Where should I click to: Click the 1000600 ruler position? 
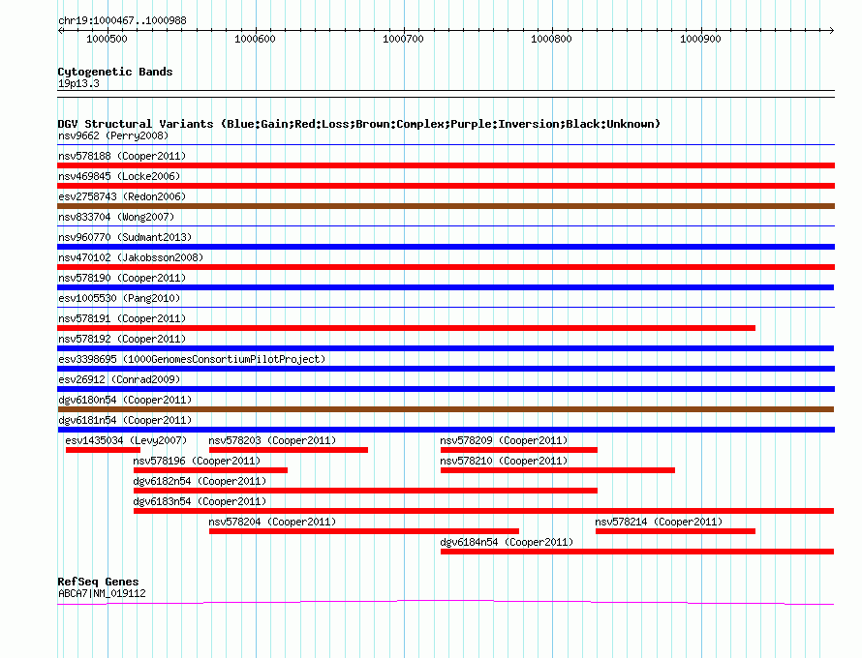point(255,39)
